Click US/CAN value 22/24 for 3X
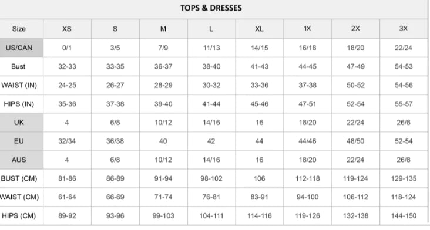Image resolution: width=430 pixels, height=230 pixels. click(x=404, y=48)
